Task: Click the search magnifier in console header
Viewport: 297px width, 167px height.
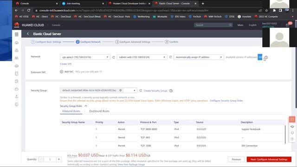Action: pyautogui.click(x=230, y=25)
